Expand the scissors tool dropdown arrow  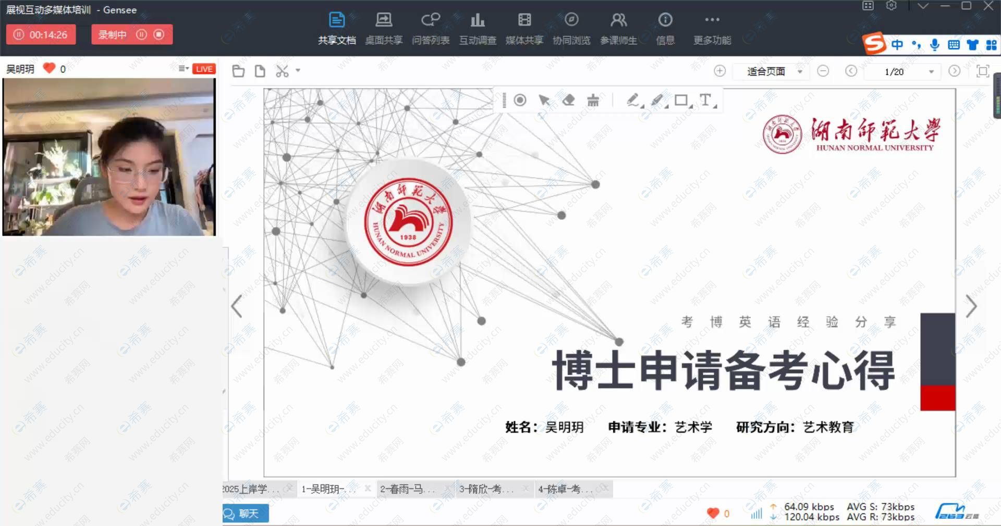298,70
